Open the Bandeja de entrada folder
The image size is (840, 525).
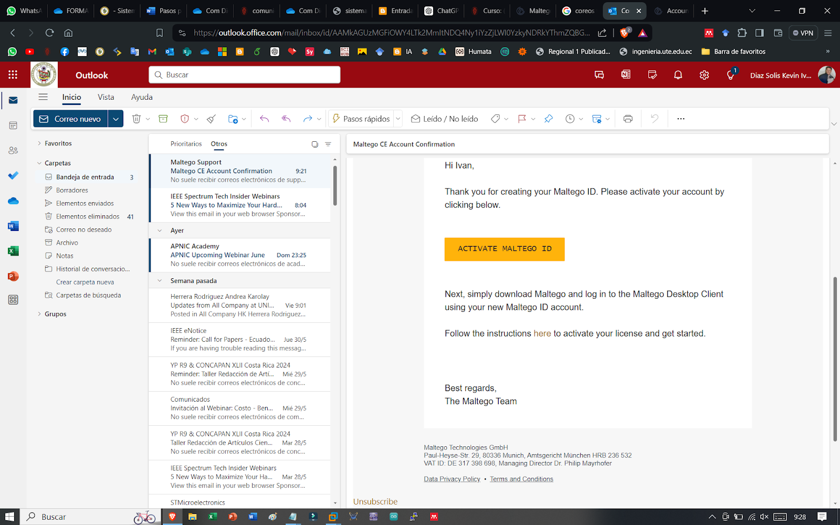(85, 177)
